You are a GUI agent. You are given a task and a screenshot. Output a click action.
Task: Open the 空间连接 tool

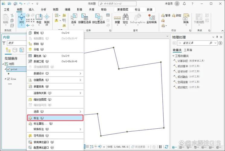point(183,82)
